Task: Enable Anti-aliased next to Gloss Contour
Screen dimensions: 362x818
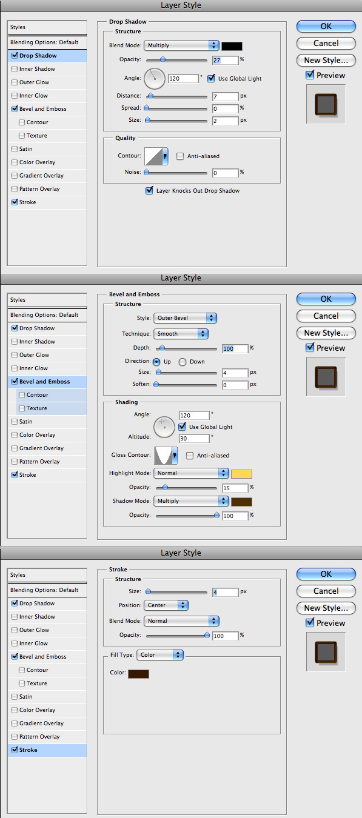Action: pyautogui.click(x=190, y=455)
